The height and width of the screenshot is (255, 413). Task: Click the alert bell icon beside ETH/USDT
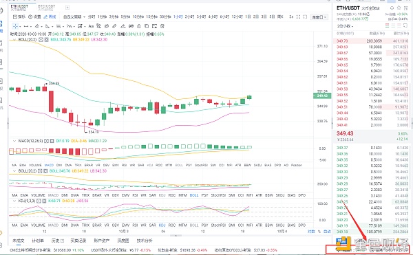392,8
